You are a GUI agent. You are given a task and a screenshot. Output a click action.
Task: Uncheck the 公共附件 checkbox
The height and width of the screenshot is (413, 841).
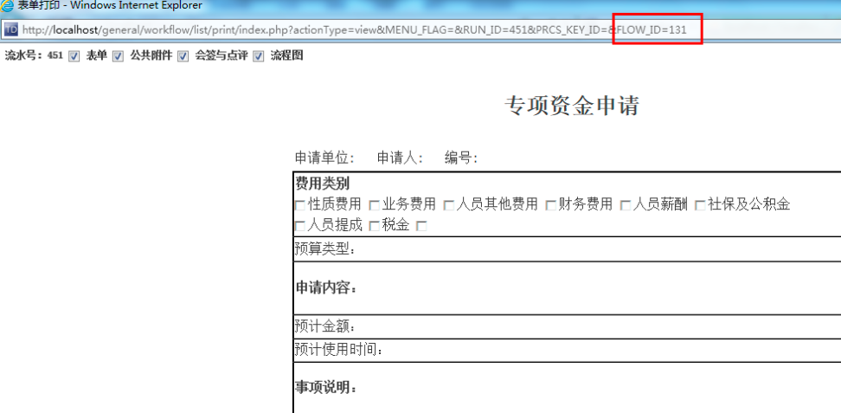coord(118,56)
